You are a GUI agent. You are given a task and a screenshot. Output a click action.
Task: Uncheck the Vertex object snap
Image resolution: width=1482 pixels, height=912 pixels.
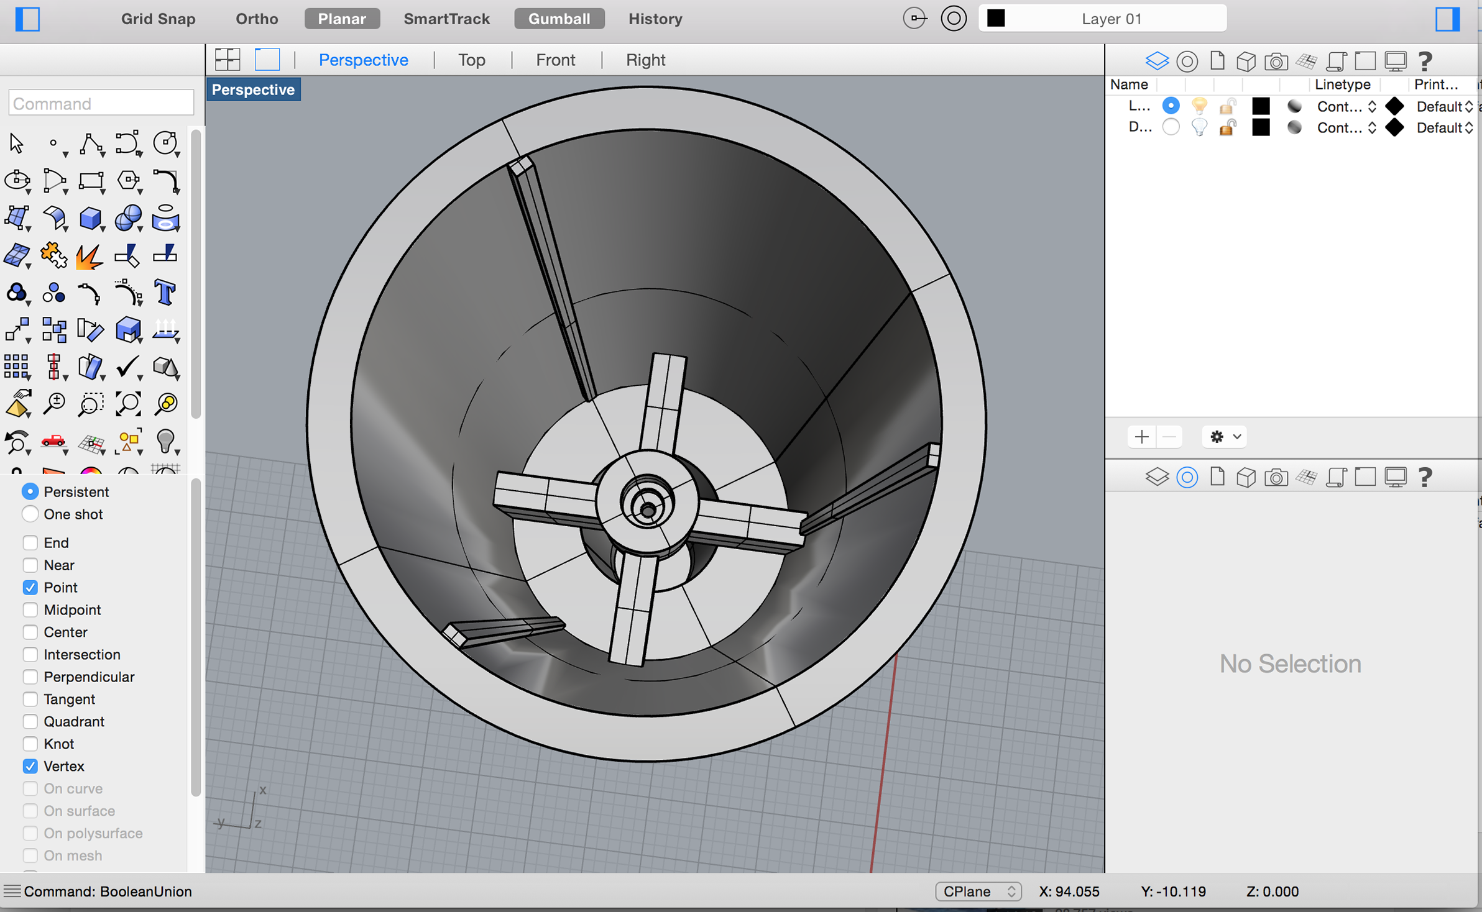pos(30,767)
